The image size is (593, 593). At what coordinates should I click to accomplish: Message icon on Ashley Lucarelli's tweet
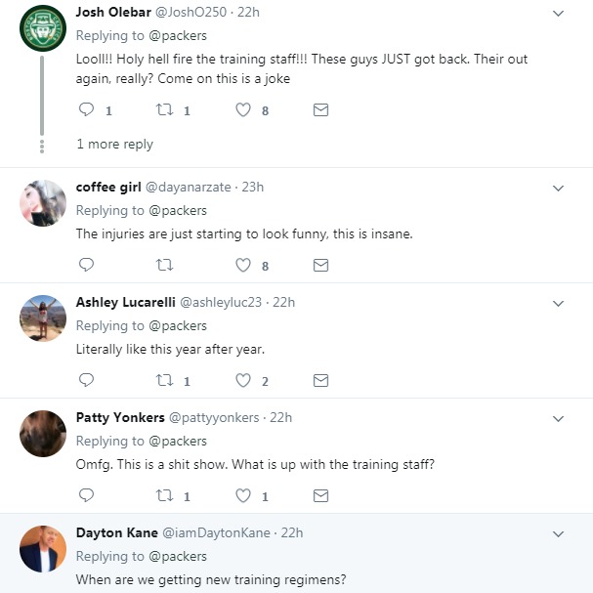pyautogui.click(x=320, y=380)
